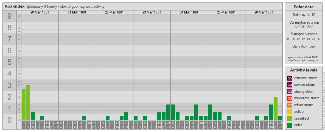325x132 pixels.
Task: Click the G2 moderate storm badge
Action: (x=290, y=98)
